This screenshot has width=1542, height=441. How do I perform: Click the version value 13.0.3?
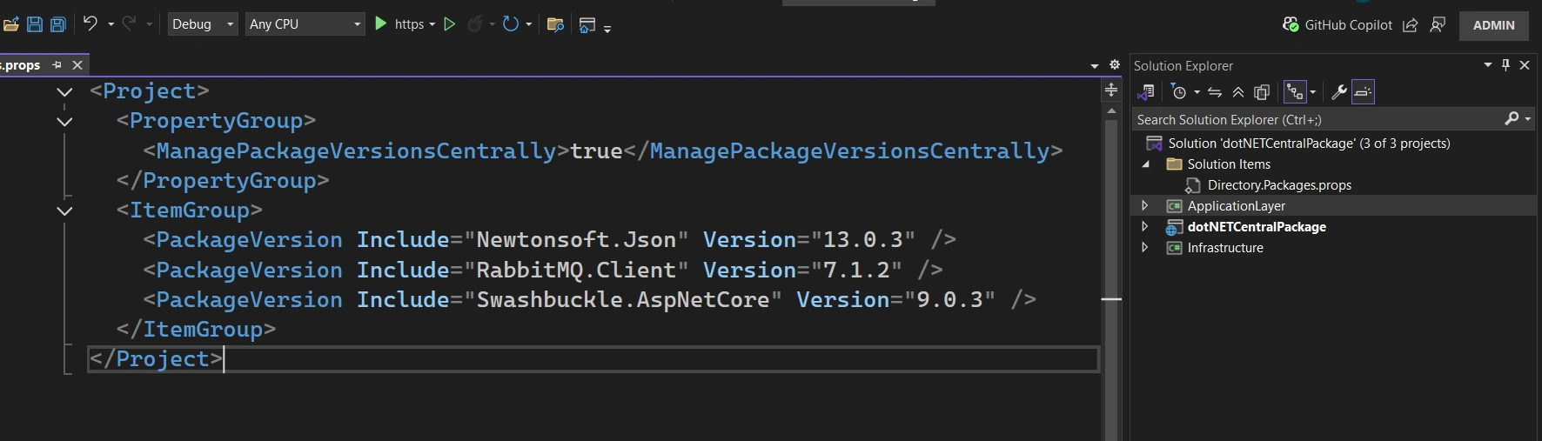[x=863, y=240]
